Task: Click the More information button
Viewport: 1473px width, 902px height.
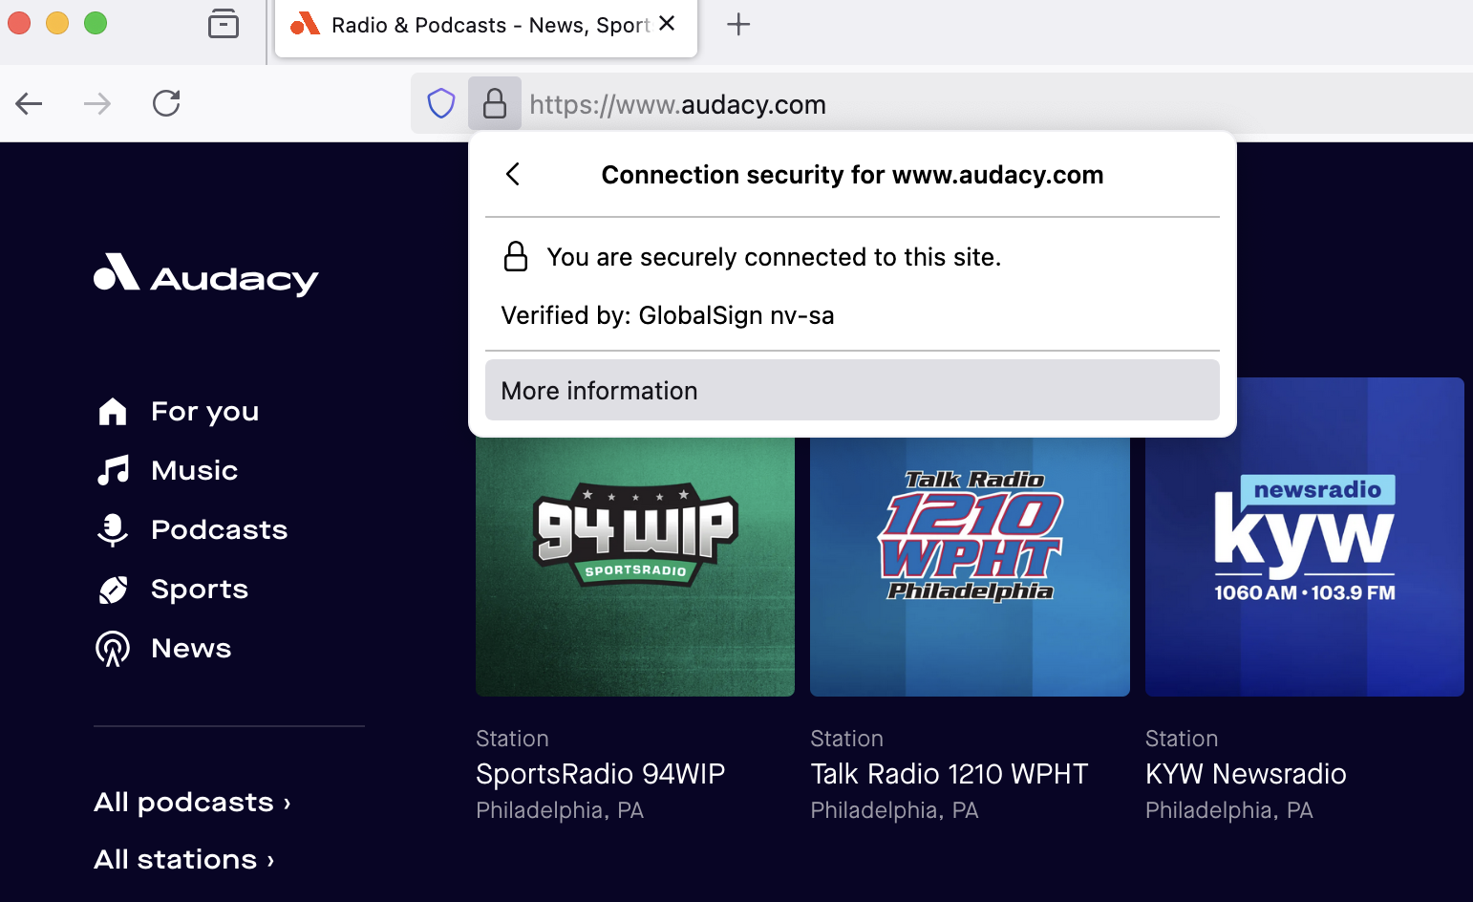Action: pos(852,390)
